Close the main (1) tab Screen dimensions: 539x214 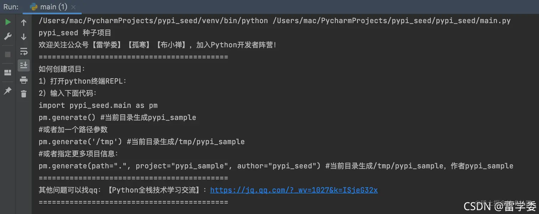click(73, 6)
